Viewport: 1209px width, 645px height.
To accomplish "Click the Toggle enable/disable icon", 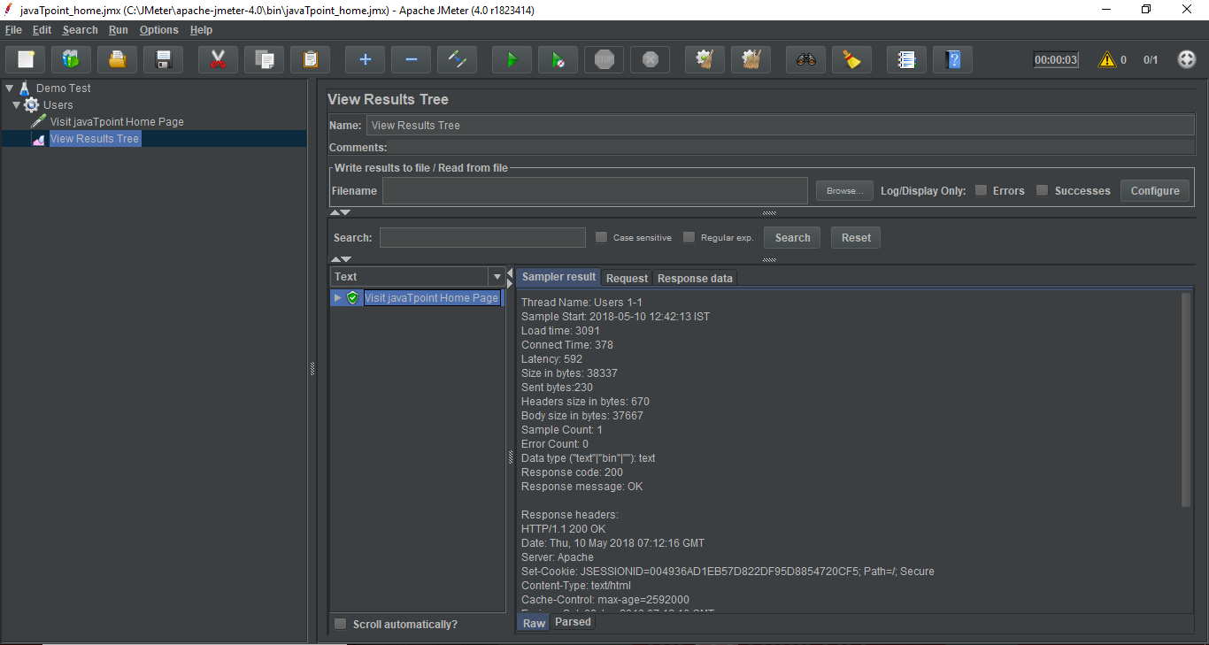I will click(457, 60).
